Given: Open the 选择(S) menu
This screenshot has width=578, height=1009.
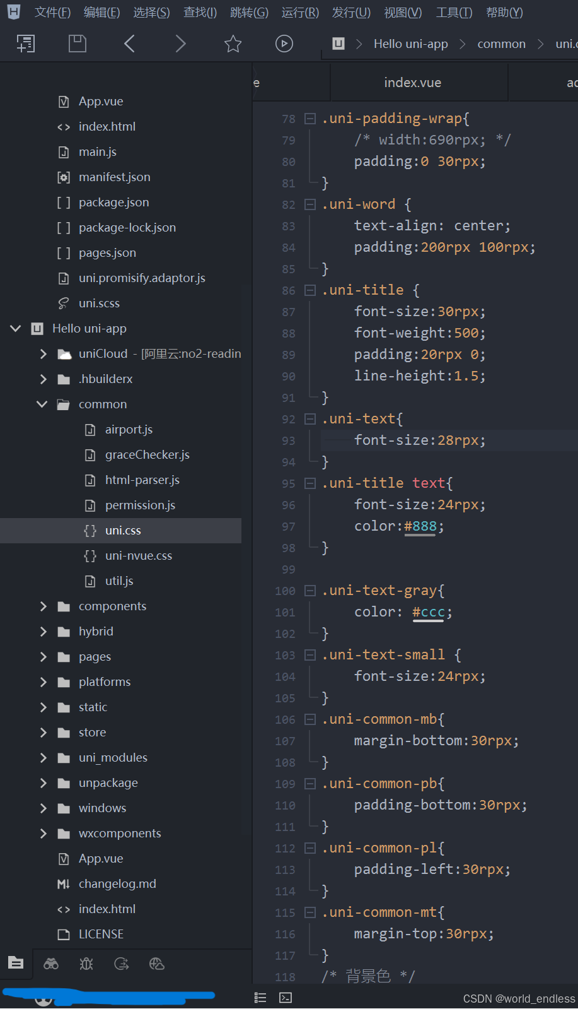Looking at the screenshot, I should (151, 13).
